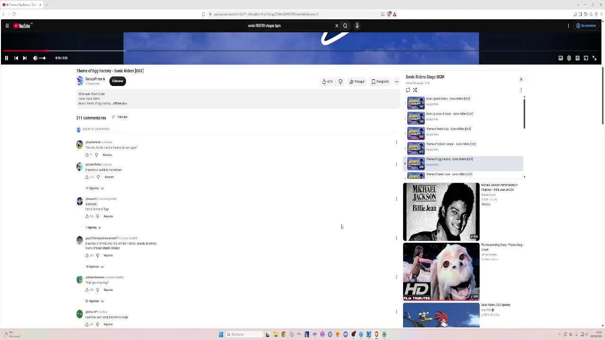Dislike the Egg Factory video

pyautogui.click(x=340, y=82)
